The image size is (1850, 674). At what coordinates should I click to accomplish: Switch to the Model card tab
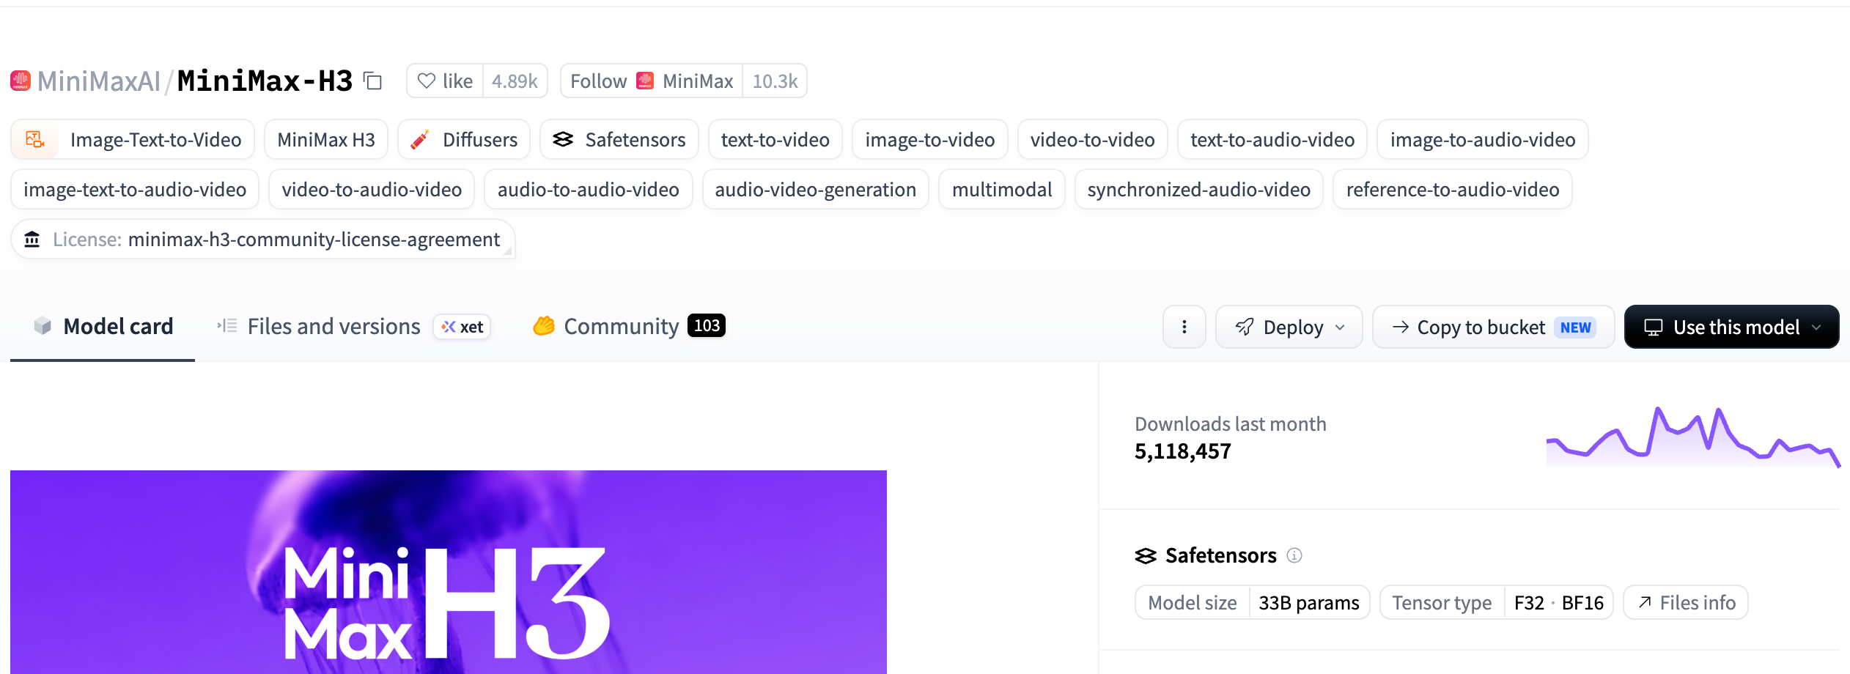tap(103, 326)
